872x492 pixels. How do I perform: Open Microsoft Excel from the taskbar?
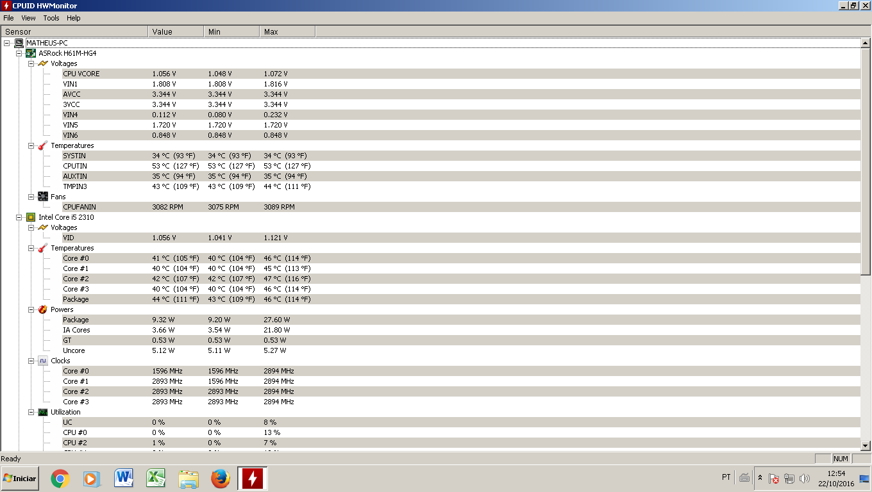click(x=156, y=479)
